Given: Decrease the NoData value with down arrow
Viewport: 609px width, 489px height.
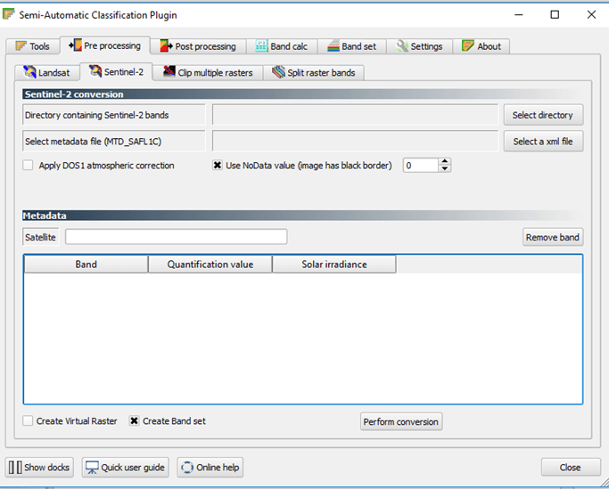Looking at the screenshot, I should coord(445,169).
